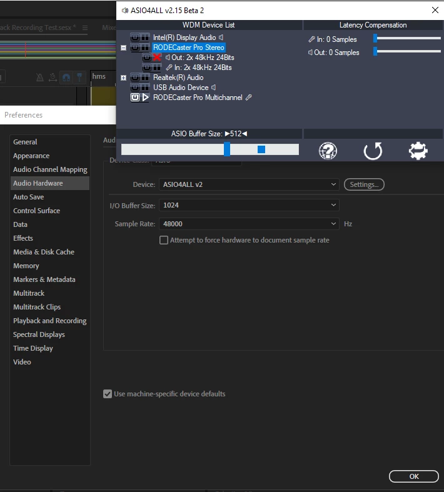Viewport: 444px width, 492px height.
Task: Click the pause status icon for Realtek(R) Audio
Action: click(x=145, y=78)
